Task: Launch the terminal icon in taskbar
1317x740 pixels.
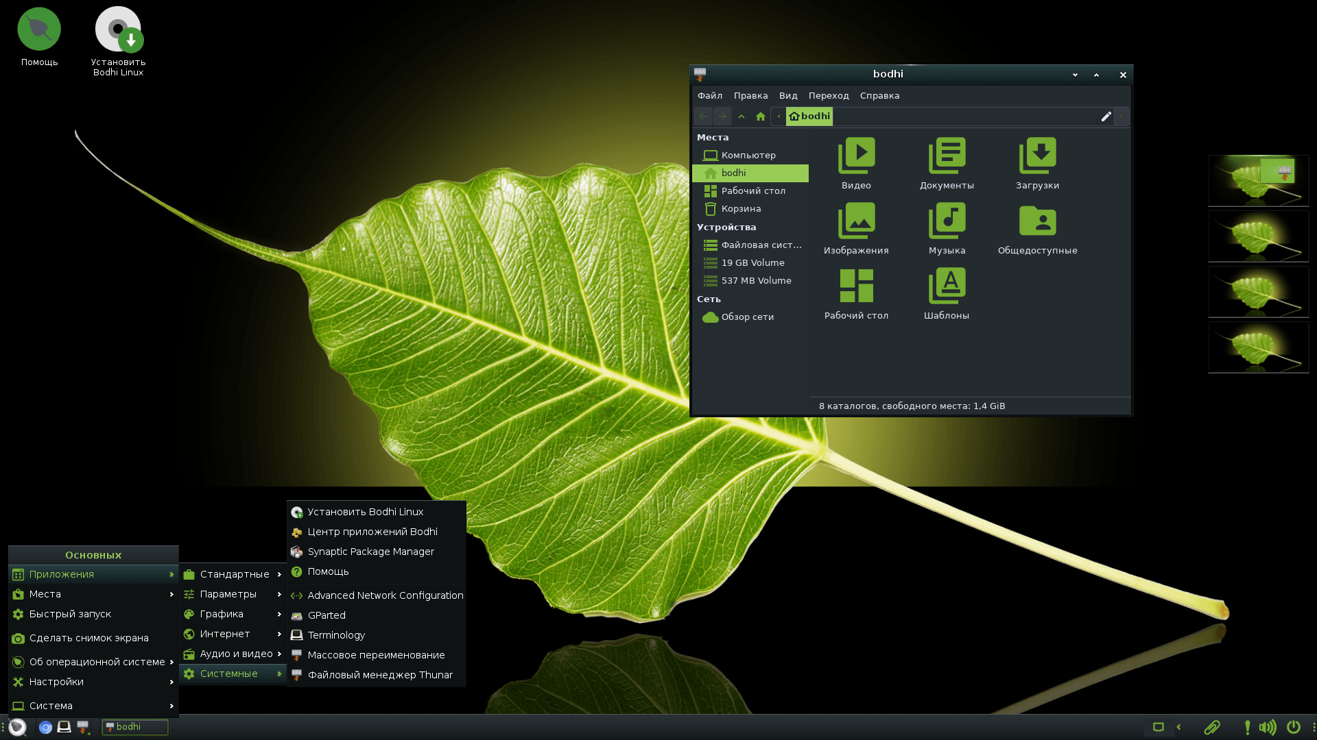Action: click(x=64, y=727)
